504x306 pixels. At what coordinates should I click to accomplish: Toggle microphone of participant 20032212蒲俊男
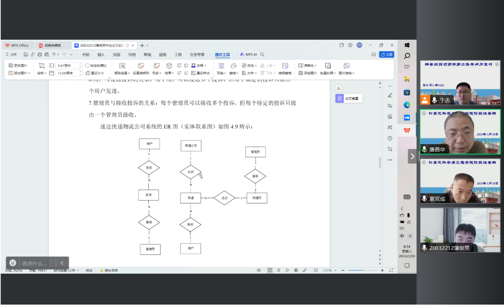pyautogui.click(x=424, y=248)
